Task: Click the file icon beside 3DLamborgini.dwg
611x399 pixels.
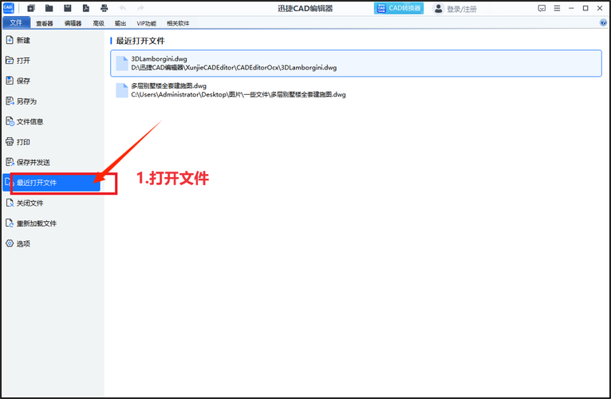Action: 122,63
